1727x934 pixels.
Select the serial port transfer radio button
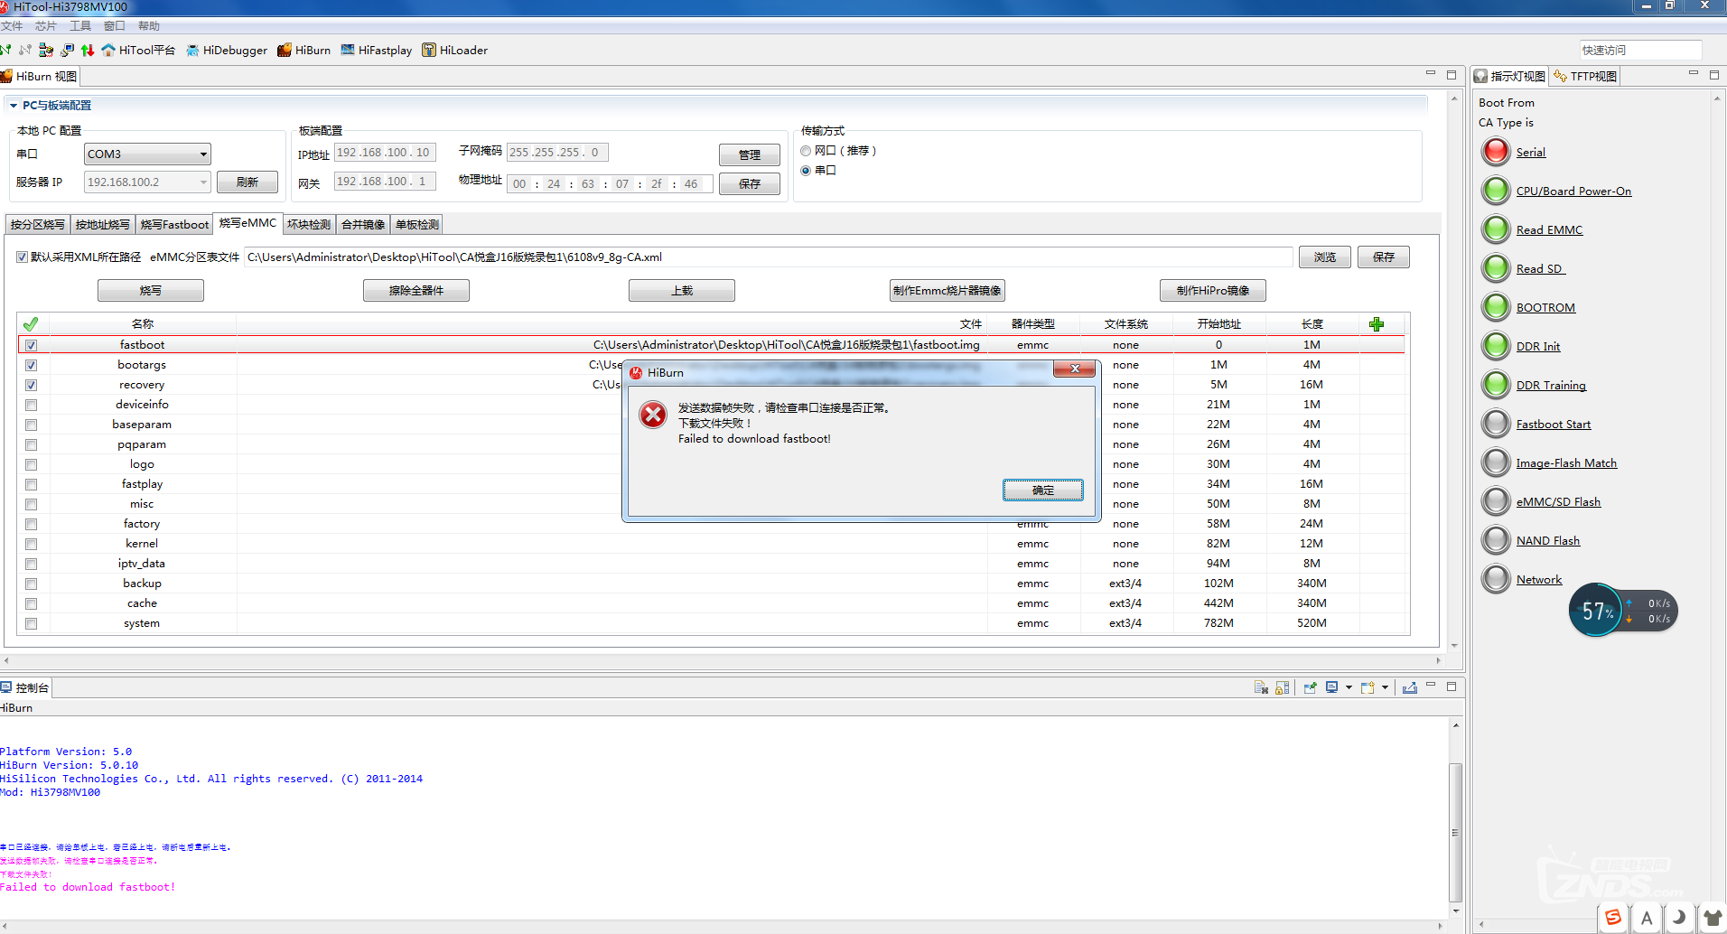coord(806,170)
